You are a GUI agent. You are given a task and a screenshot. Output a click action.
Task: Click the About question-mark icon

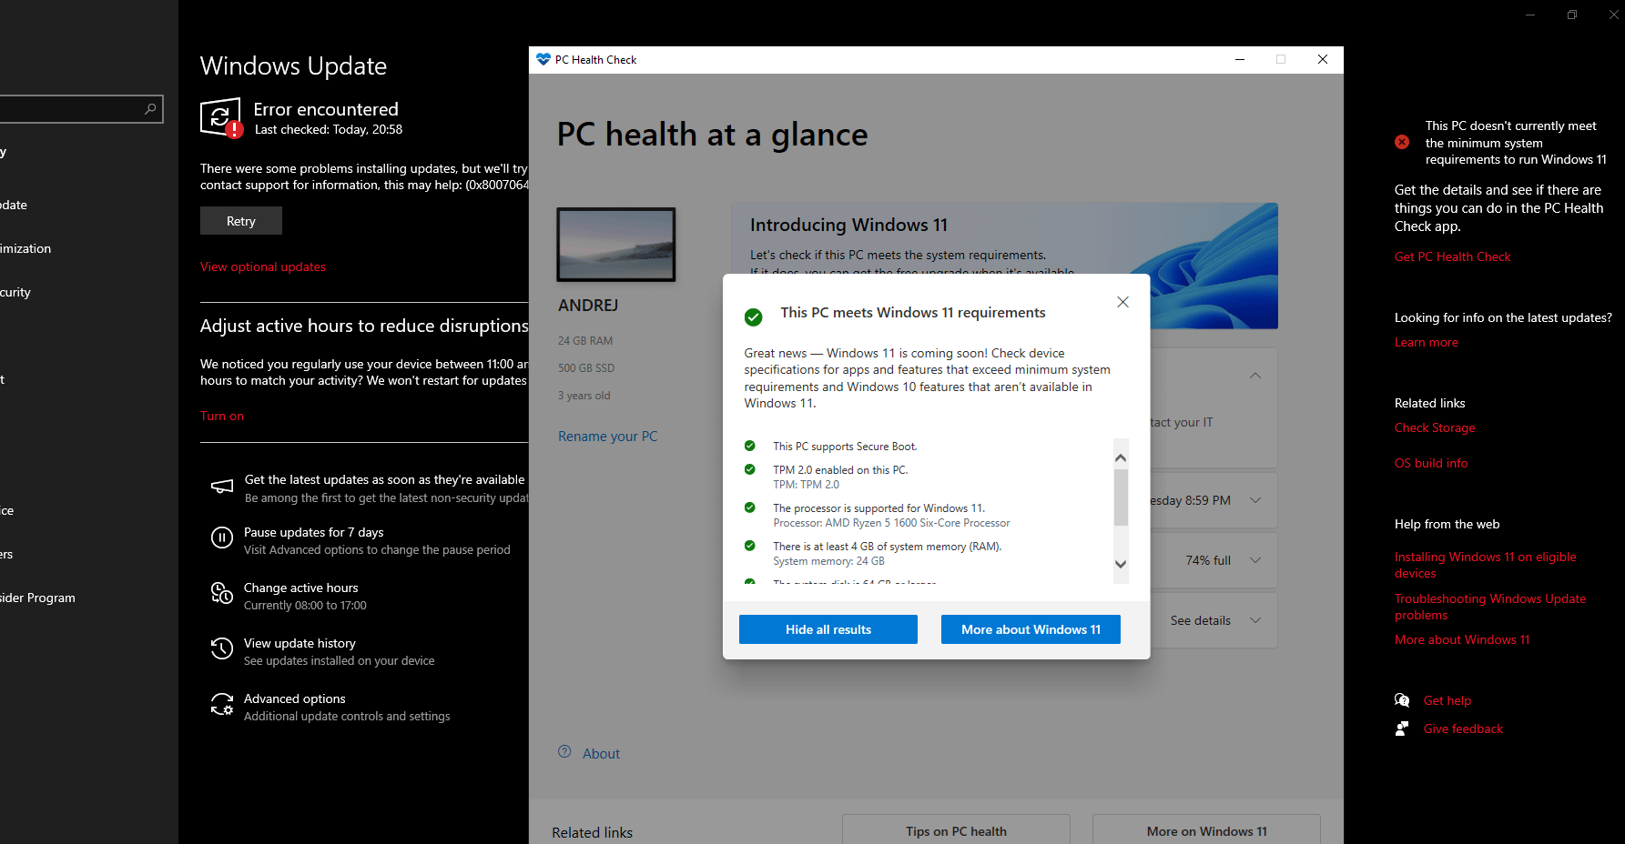(564, 752)
